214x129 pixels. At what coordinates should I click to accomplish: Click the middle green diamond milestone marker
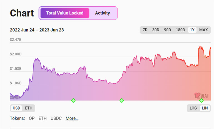(x=121, y=100)
